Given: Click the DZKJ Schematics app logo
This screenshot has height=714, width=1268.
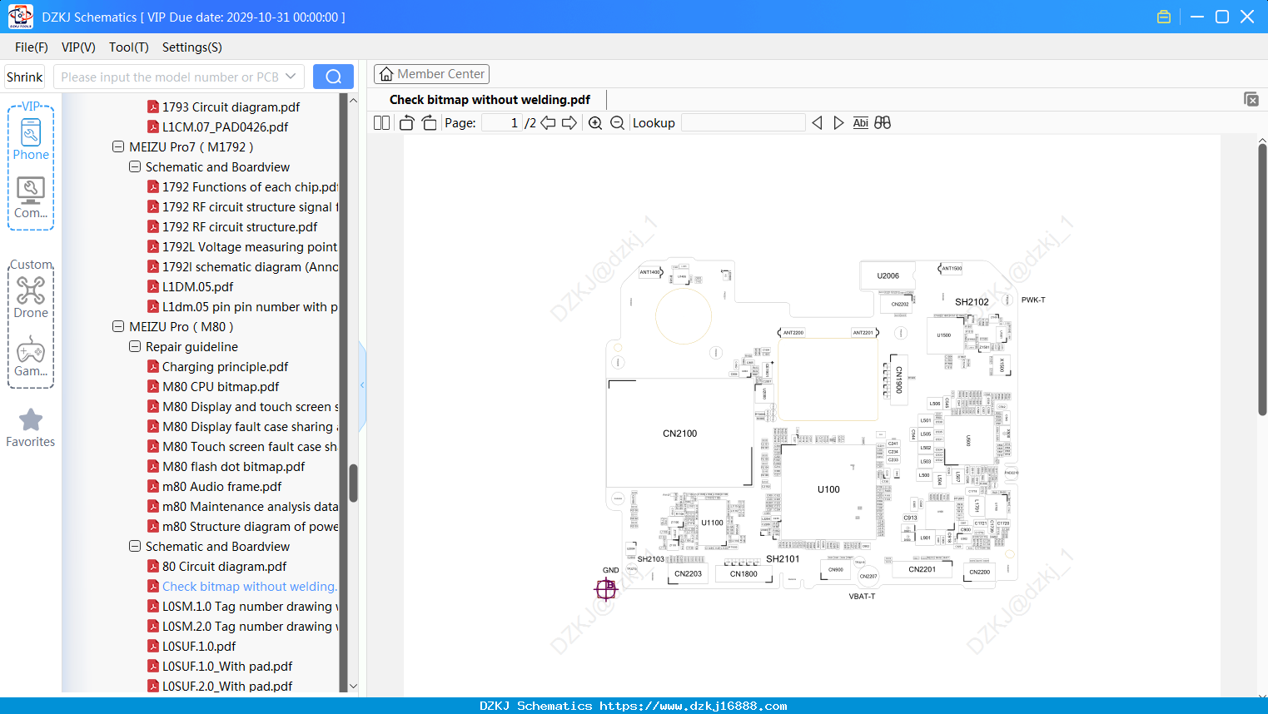Looking at the screenshot, I should 20,17.
